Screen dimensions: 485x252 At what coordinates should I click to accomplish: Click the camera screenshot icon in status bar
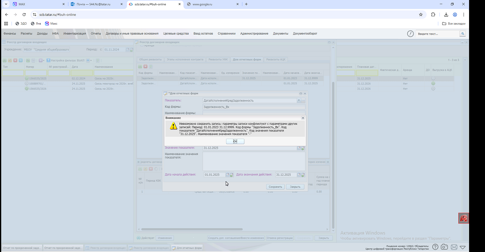[x=444, y=247]
